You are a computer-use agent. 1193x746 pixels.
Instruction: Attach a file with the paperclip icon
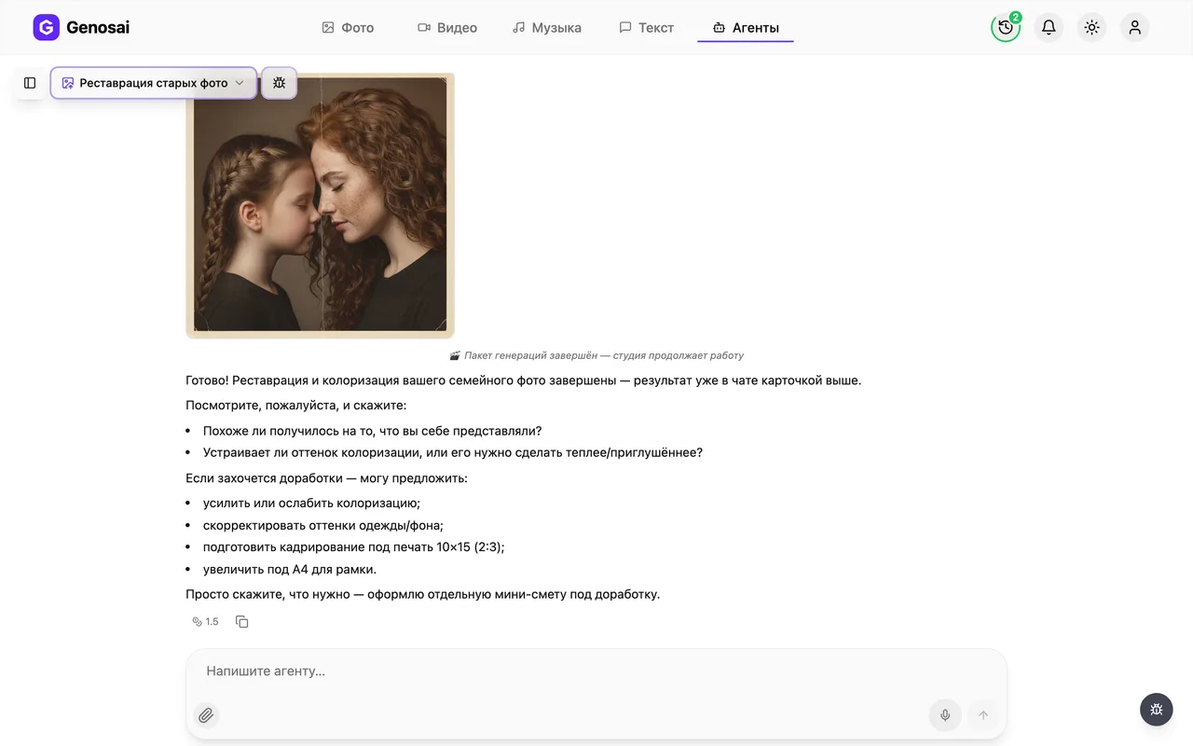(x=206, y=715)
